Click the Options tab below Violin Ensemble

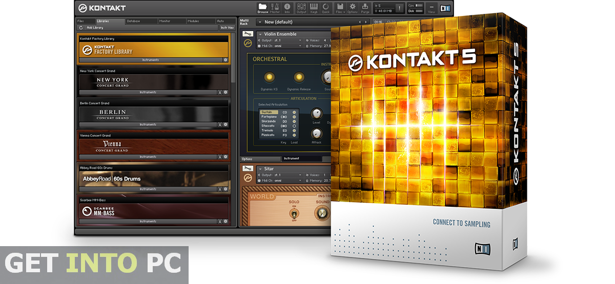point(260,159)
